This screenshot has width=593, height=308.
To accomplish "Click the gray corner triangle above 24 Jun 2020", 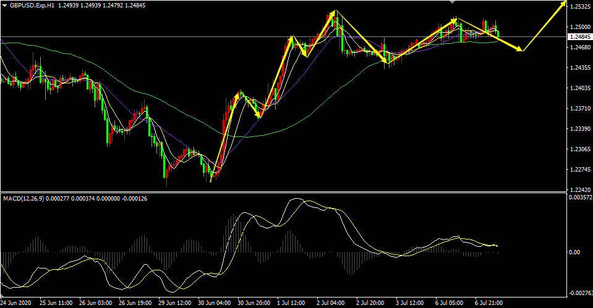I will [x=2, y=294].
